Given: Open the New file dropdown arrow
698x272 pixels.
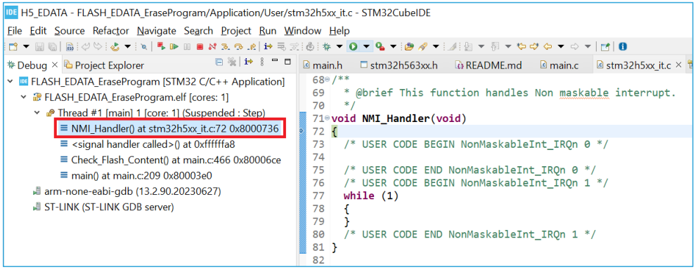Looking at the screenshot, I should tap(26, 46).
